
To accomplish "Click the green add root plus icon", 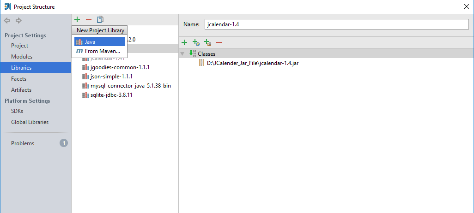I will pyautogui.click(x=184, y=42).
